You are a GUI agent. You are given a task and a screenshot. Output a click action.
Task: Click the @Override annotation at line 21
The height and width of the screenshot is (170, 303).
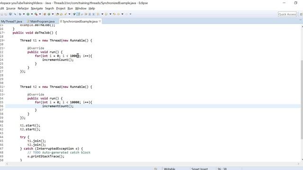coord(36,48)
